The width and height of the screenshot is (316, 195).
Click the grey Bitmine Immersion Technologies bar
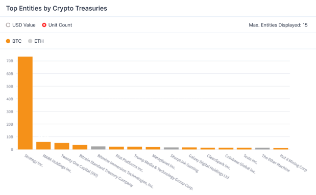[98, 148]
